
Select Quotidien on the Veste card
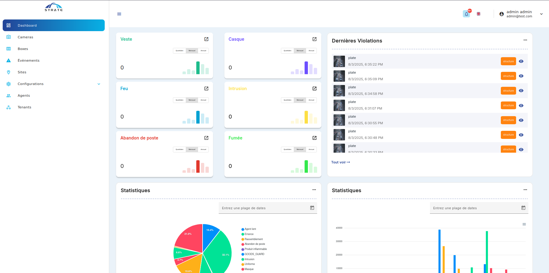click(180, 51)
